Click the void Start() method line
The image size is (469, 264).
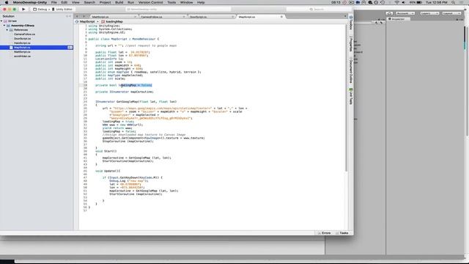coord(106,151)
